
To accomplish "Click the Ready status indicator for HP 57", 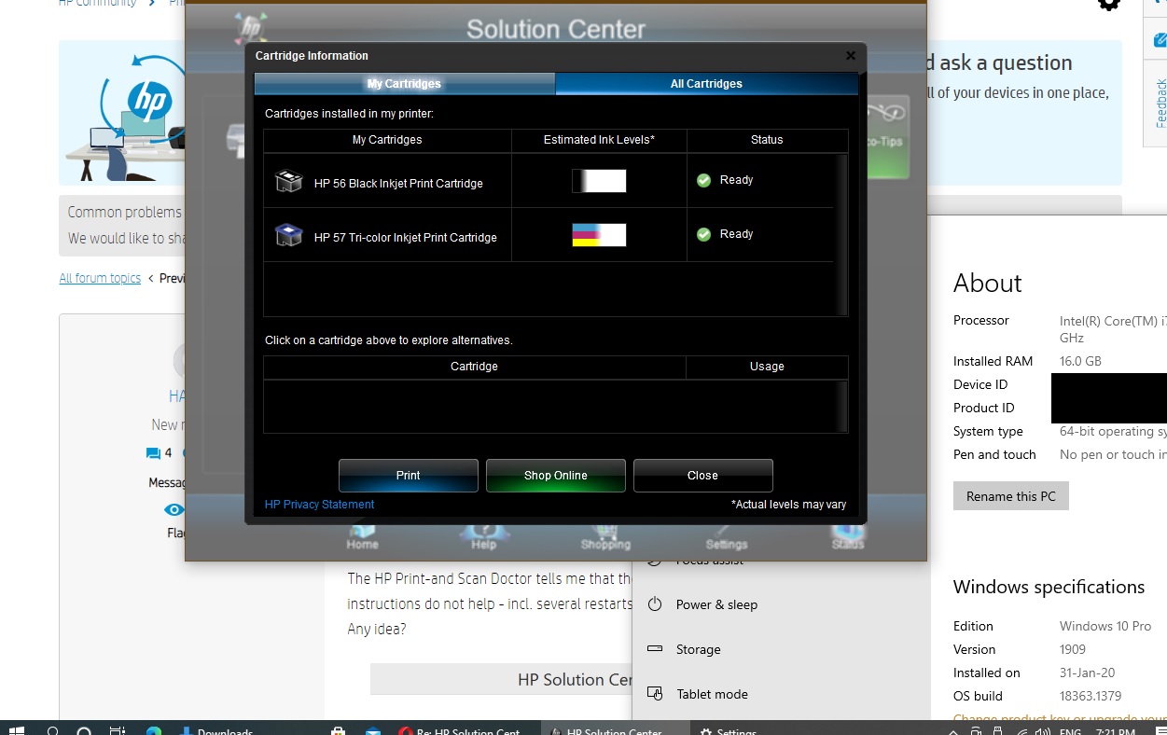I will click(702, 234).
